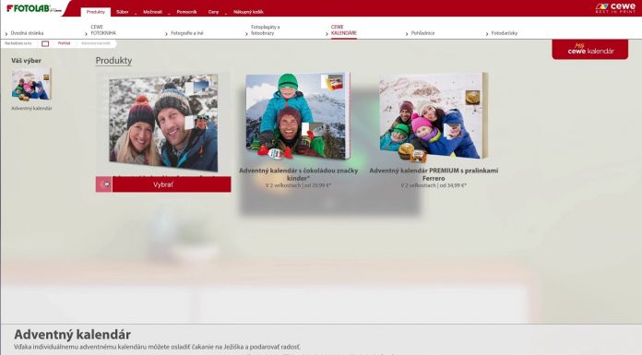
Task: Open the Fotodarčeky category
Action: click(504, 33)
